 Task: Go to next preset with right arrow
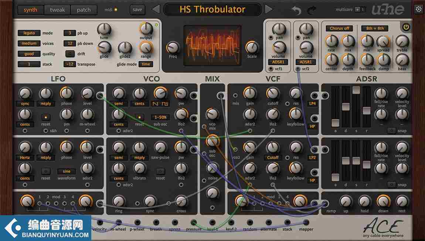coord(269,10)
